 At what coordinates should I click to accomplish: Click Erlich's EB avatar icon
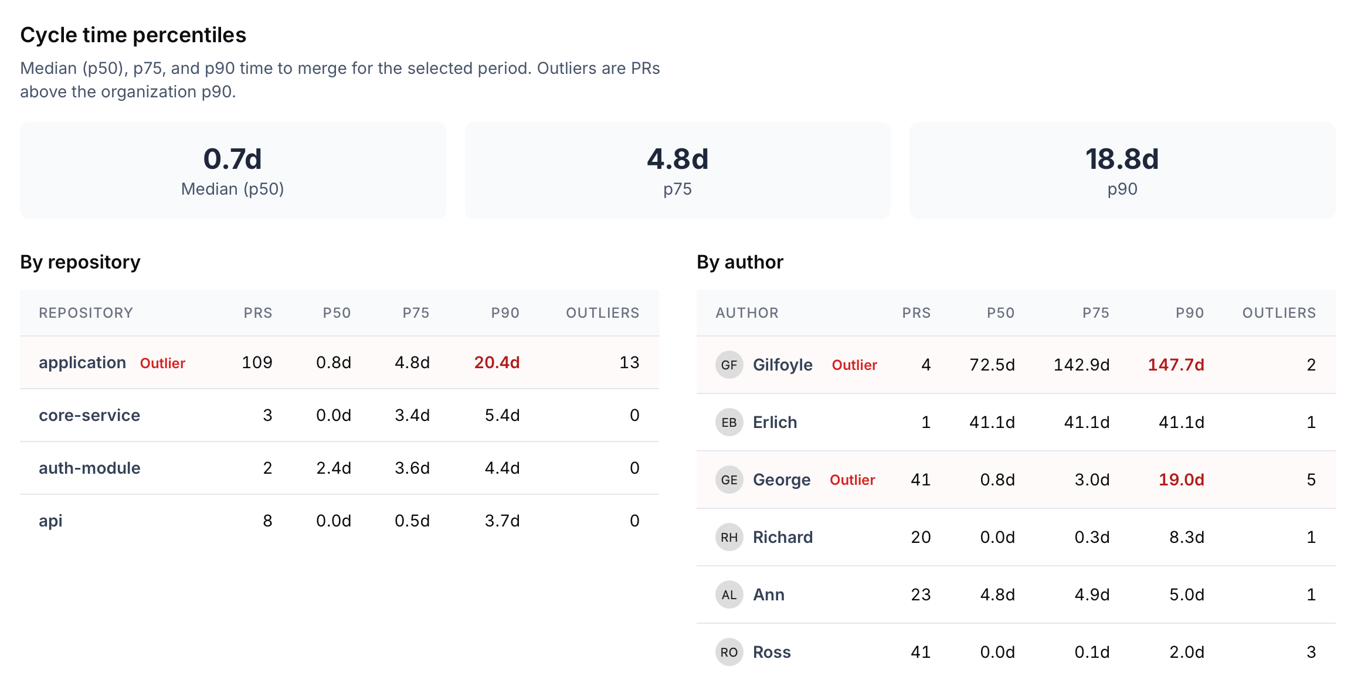pyautogui.click(x=729, y=422)
